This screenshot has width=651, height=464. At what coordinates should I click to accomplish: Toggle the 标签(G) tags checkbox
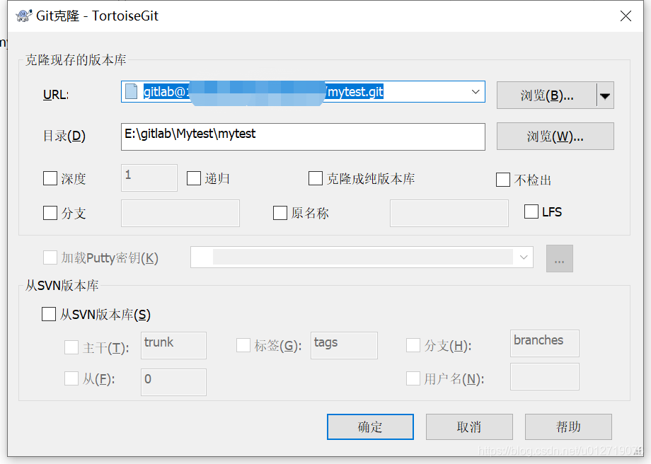click(243, 345)
